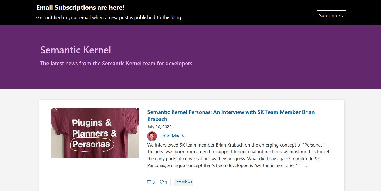Click the comment speech bubble icon
The width and height of the screenshot is (381, 191).
(x=149, y=182)
